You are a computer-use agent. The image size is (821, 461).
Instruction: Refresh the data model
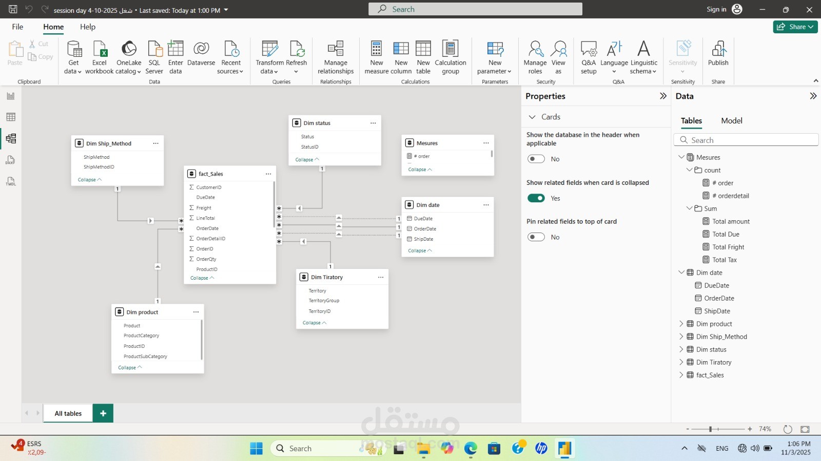296,57
